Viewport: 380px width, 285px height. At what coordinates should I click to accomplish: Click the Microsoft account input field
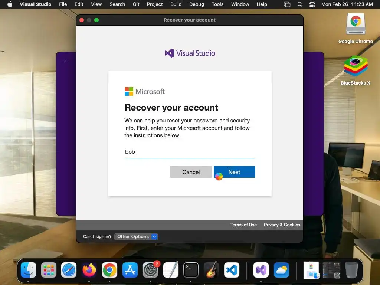pyautogui.click(x=190, y=152)
